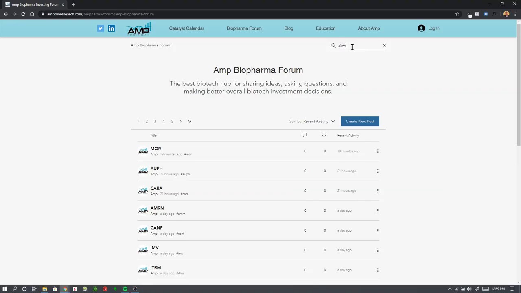Screen dimensions: 521x293
Task: Go to pagination page 3
Action: coord(155,121)
